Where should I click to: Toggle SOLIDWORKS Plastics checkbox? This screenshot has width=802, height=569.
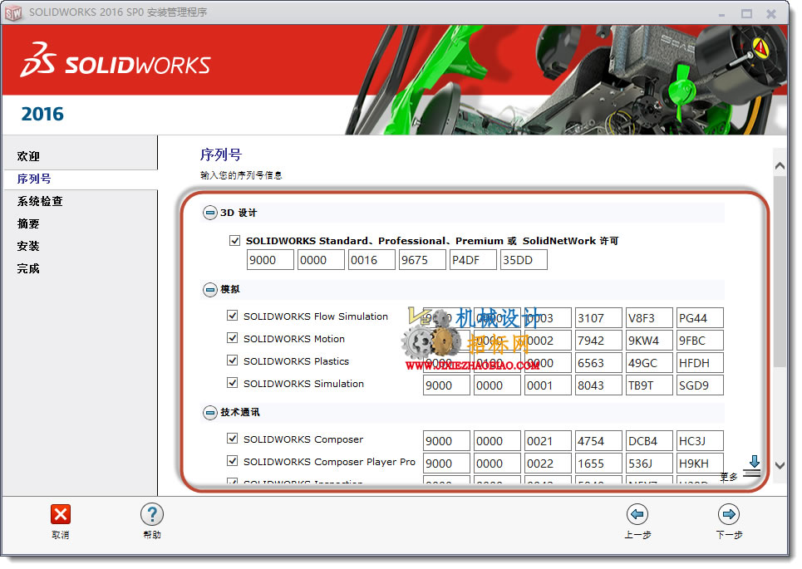pyautogui.click(x=232, y=361)
